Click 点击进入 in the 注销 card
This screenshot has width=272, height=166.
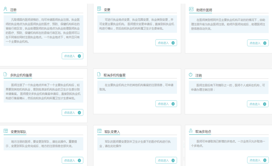point(258,104)
